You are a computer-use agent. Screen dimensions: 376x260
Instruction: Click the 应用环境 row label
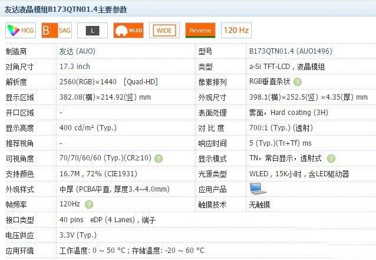pos(19,251)
